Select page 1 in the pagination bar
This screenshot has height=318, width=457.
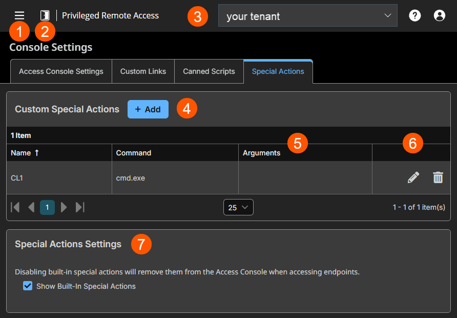[x=47, y=207]
